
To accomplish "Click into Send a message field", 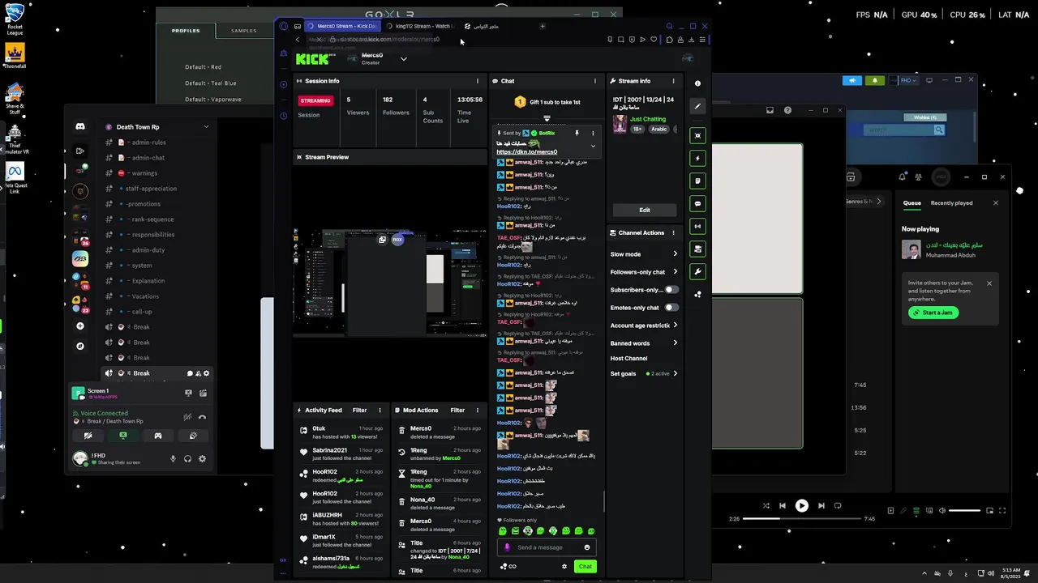I will 547,547.
